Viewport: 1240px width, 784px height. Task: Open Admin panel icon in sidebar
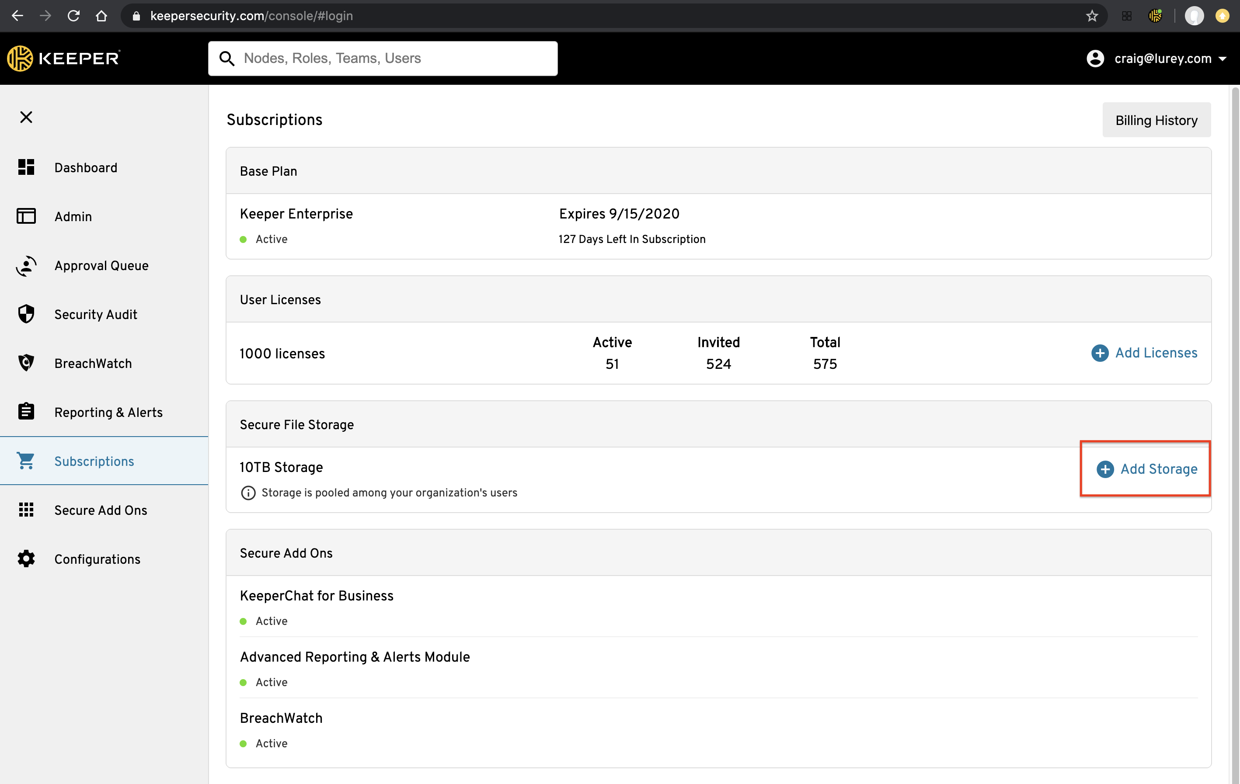tap(26, 216)
